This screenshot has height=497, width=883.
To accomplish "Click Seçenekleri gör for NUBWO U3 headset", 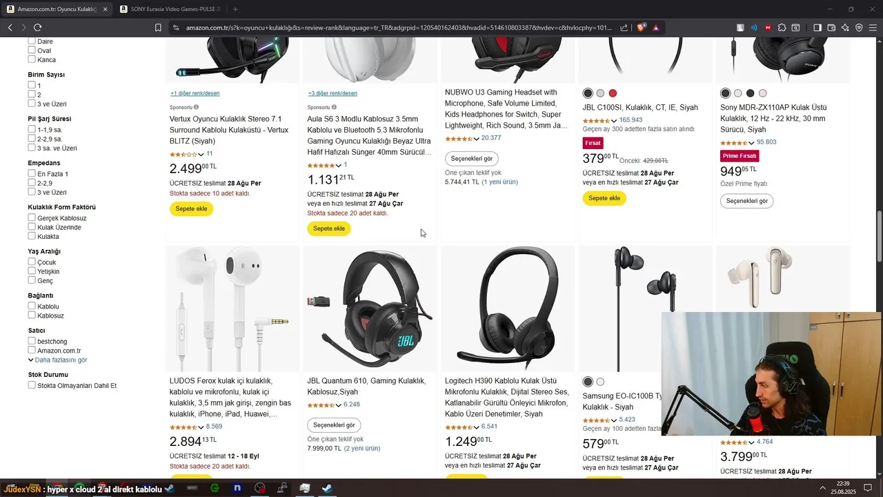I will pos(472,159).
